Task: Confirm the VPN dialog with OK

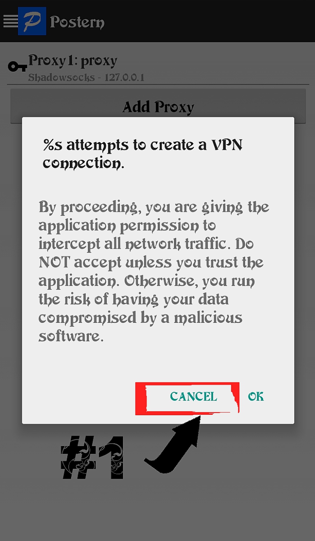Action: coord(256,397)
